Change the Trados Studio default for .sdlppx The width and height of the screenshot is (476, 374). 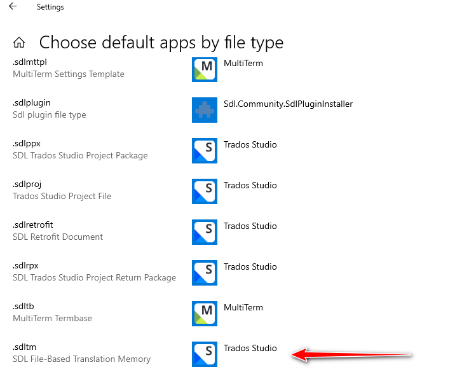click(x=250, y=144)
